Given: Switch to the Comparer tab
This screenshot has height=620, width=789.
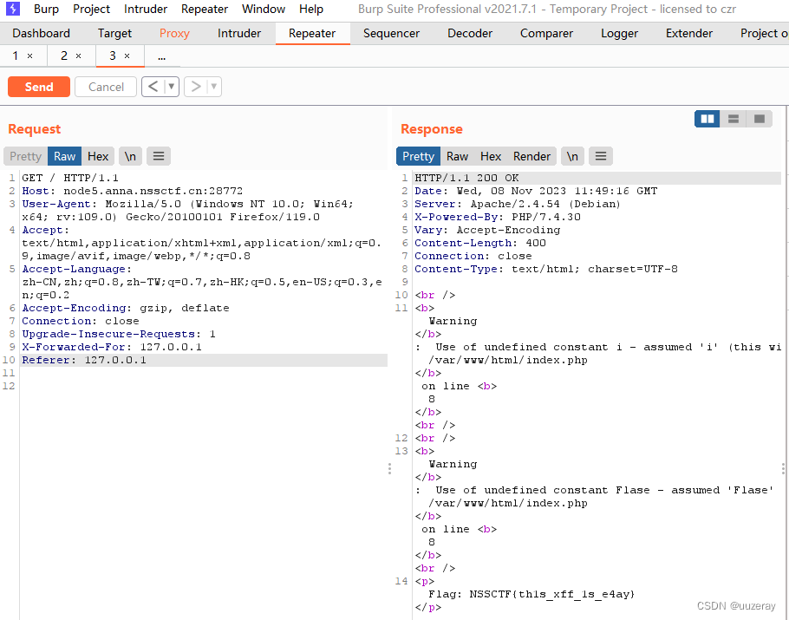Looking at the screenshot, I should click(x=546, y=33).
